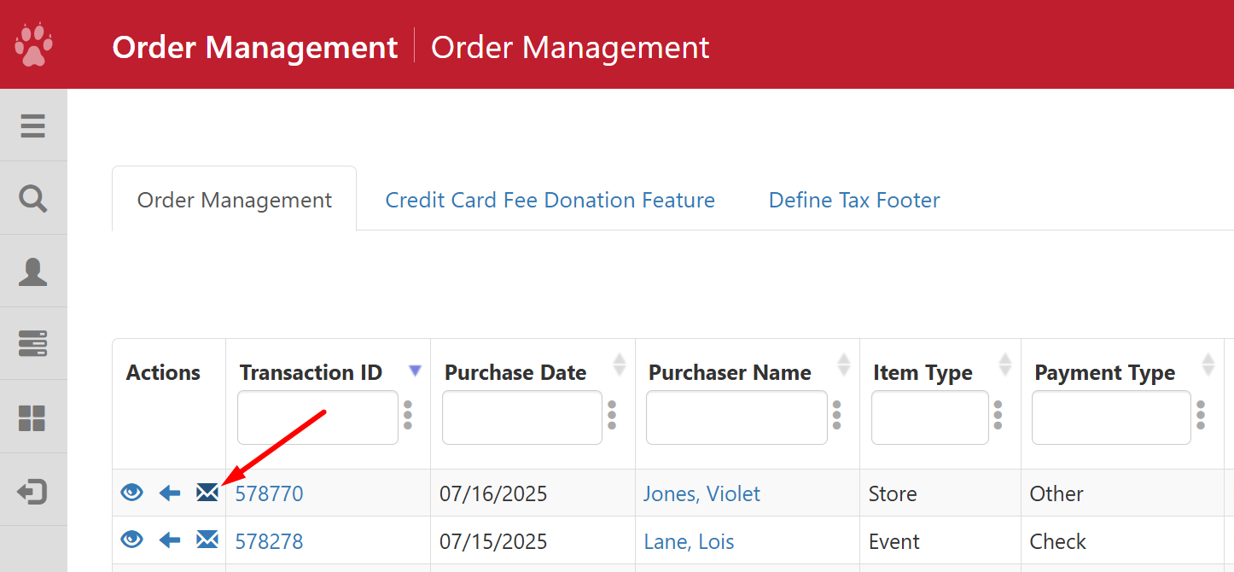1234x572 pixels.
Task: Focus the Item Type filter box
Action: tap(930, 417)
